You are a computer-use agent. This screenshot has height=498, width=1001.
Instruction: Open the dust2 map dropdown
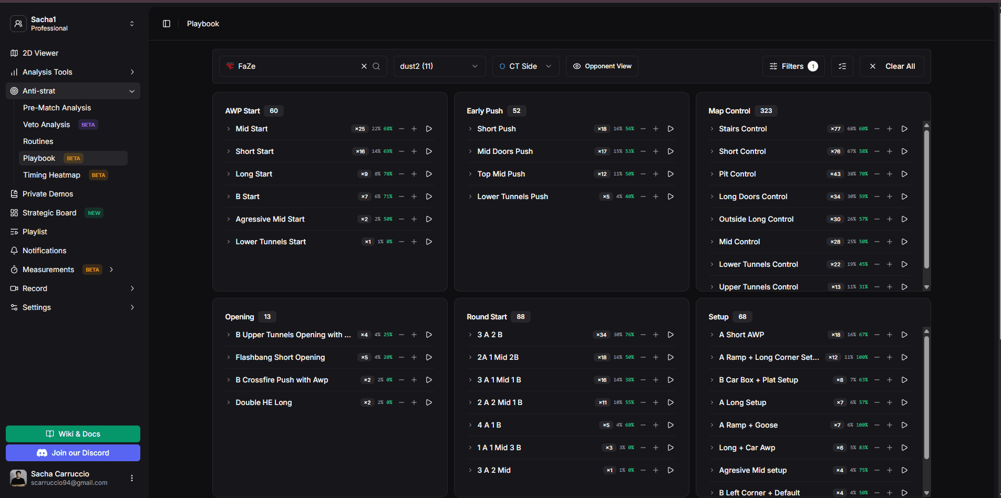point(439,66)
